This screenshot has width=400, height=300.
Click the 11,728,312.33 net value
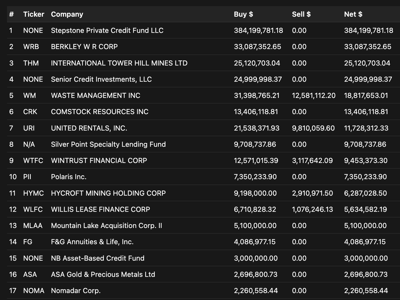[366, 128]
